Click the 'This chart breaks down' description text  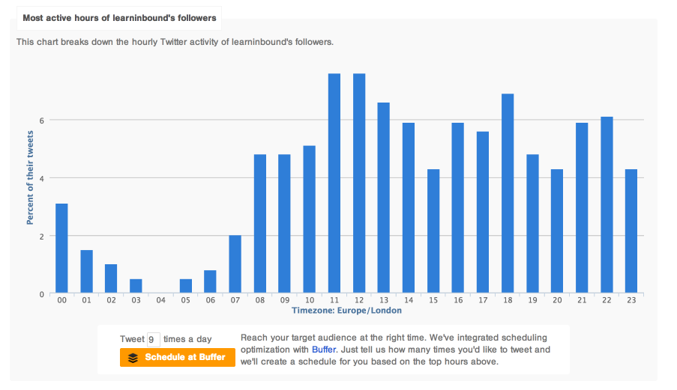pos(175,42)
